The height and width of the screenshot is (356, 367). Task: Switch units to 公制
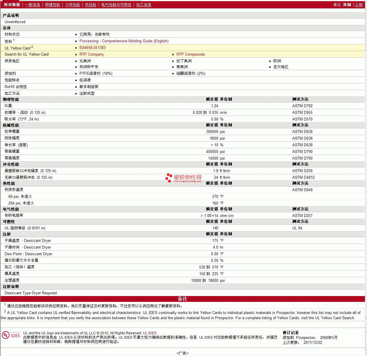pyautogui.click(x=359, y=5)
